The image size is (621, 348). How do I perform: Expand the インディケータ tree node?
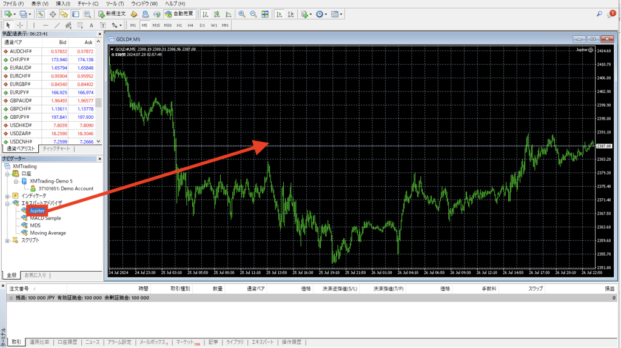click(7, 196)
